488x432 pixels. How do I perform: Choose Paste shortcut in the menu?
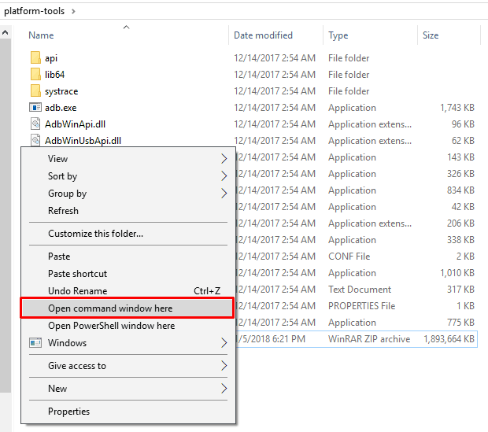coord(127,274)
